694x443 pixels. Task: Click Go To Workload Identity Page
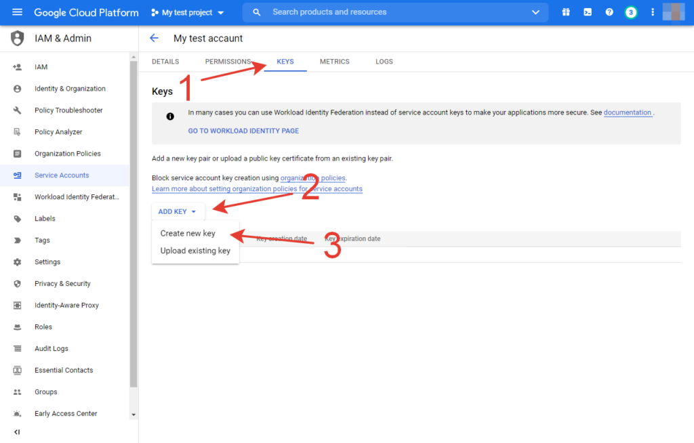tap(243, 131)
